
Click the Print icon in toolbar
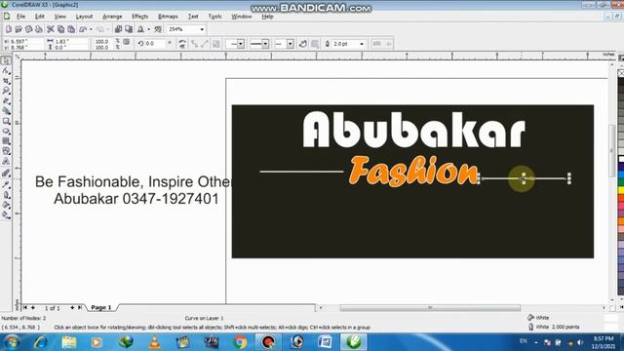39,29
